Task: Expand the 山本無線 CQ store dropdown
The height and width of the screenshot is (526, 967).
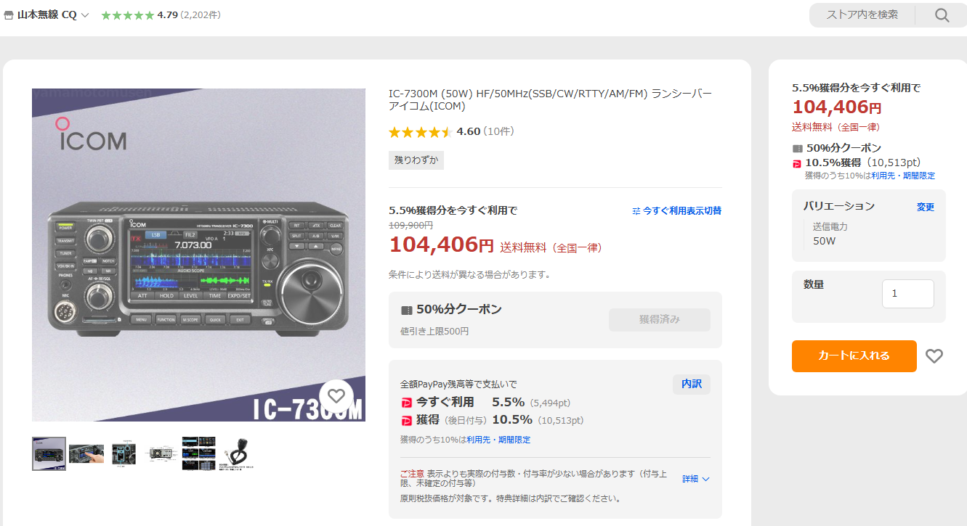Action: [x=85, y=15]
